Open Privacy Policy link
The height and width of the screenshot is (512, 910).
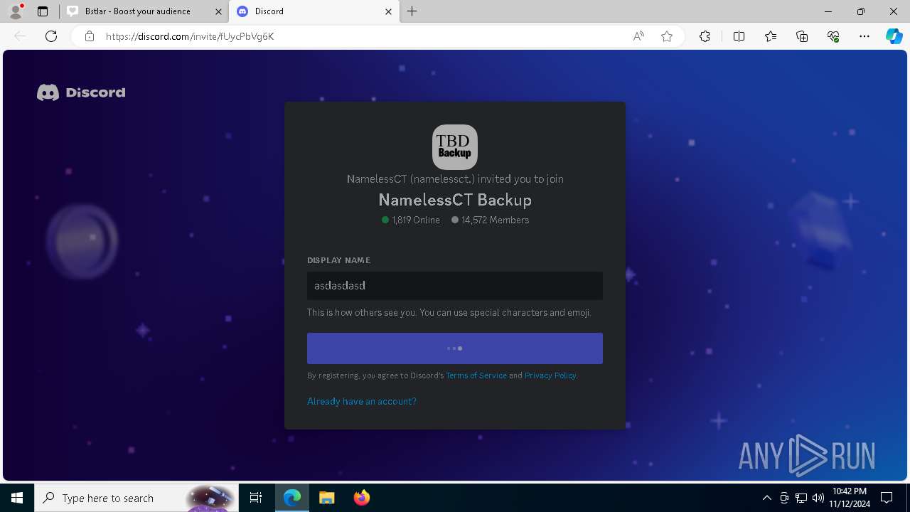click(550, 375)
